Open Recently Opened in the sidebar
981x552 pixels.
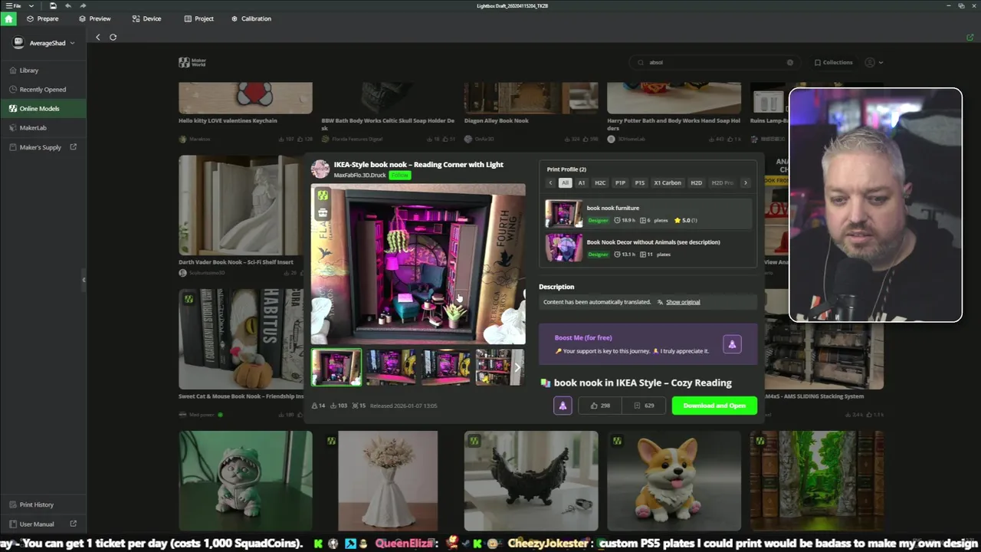(43, 89)
